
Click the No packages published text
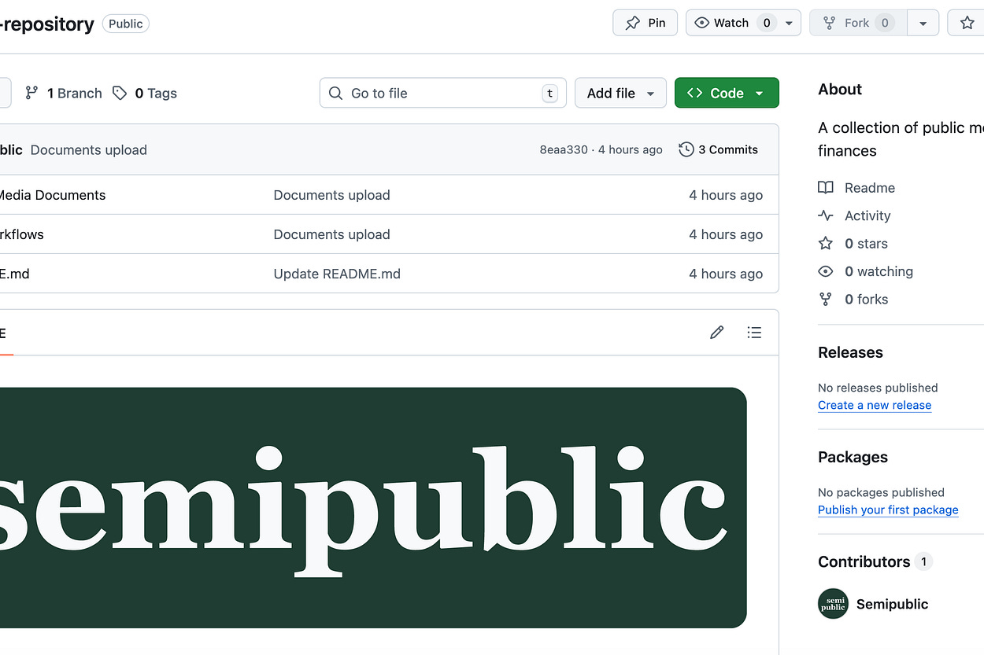coord(881,492)
